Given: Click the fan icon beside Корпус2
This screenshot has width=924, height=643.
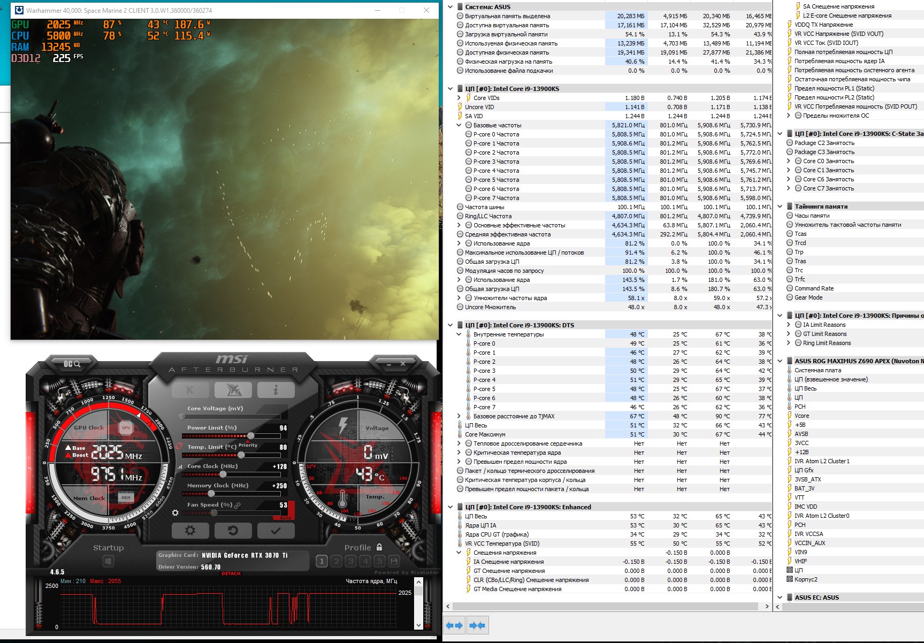Looking at the screenshot, I should pyautogui.click(x=790, y=579).
